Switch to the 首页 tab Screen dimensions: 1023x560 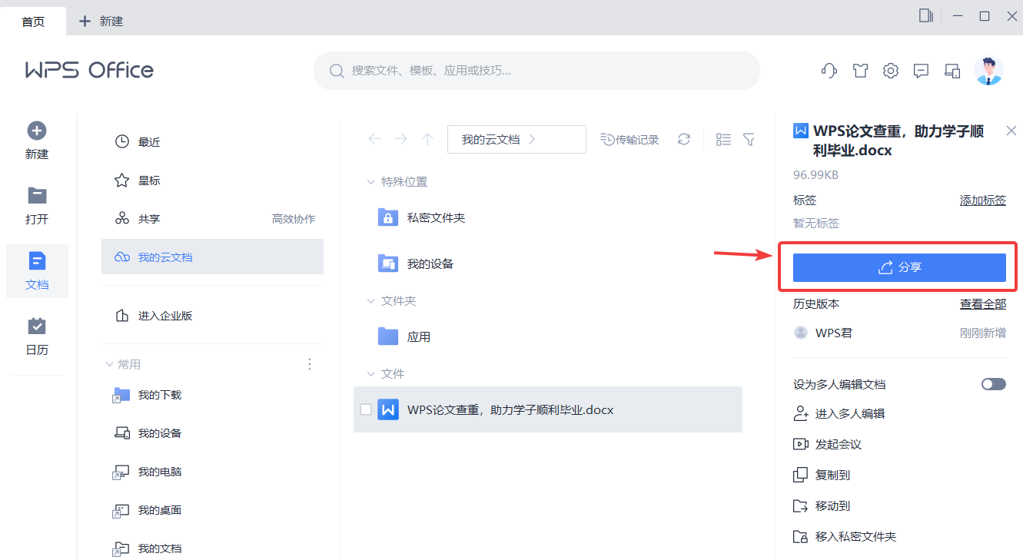[32, 21]
